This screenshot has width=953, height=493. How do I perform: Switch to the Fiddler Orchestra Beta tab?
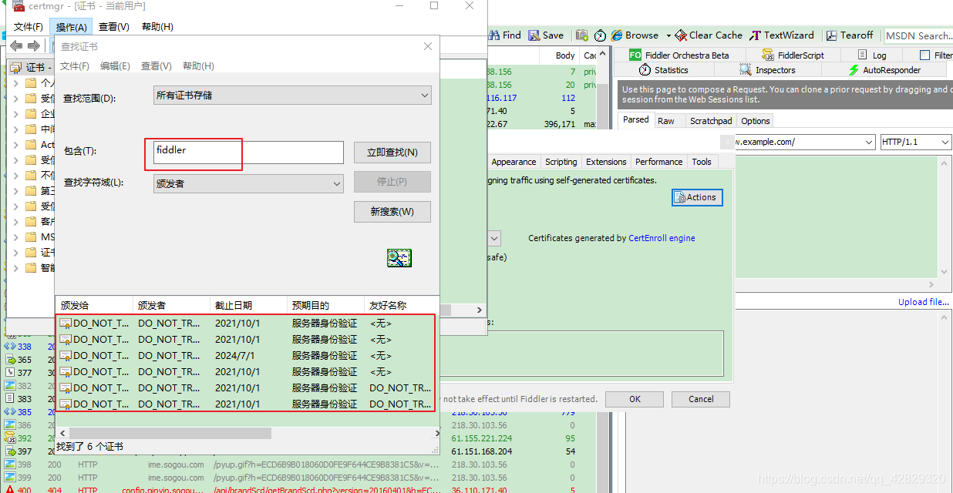click(679, 55)
